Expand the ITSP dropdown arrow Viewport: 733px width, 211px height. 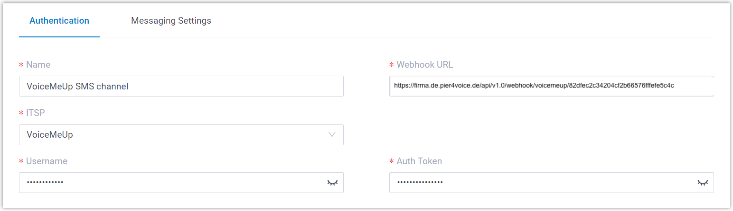[333, 135]
